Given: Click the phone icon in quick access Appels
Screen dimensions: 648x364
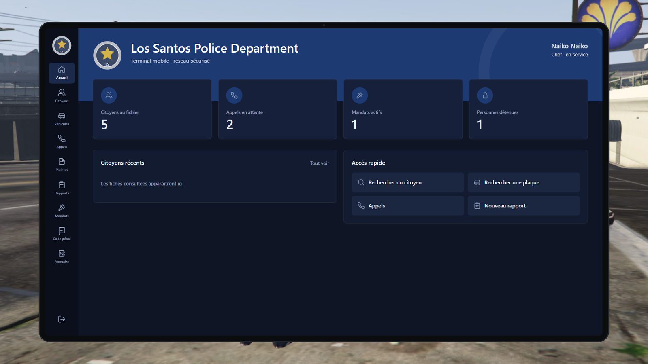Looking at the screenshot, I should point(361,205).
